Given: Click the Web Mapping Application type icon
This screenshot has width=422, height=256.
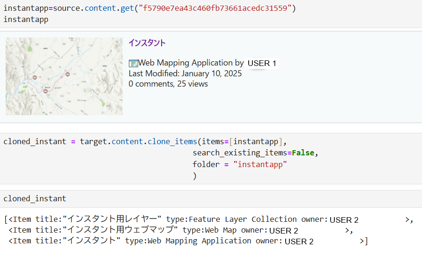Looking at the screenshot, I should click(x=133, y=63).
